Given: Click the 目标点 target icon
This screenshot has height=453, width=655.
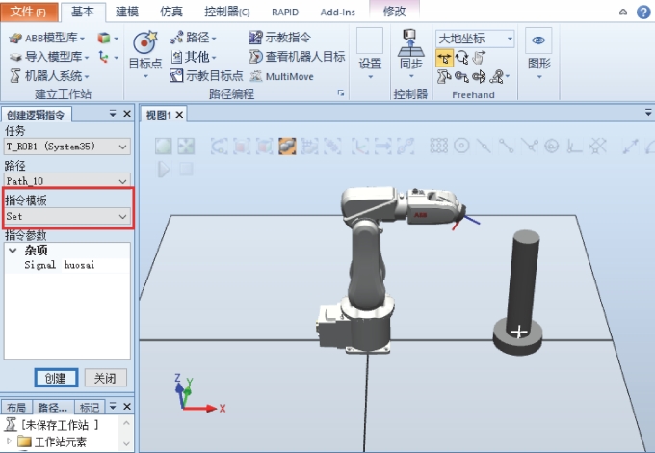Looking at the screenshot, I should (144, 43).
